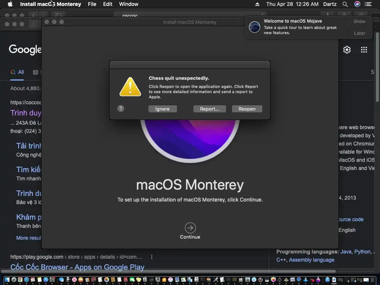Open Launchpad from the Dock
The height and width of the screenshot is (285, 380).
click(x=14, y=280)
